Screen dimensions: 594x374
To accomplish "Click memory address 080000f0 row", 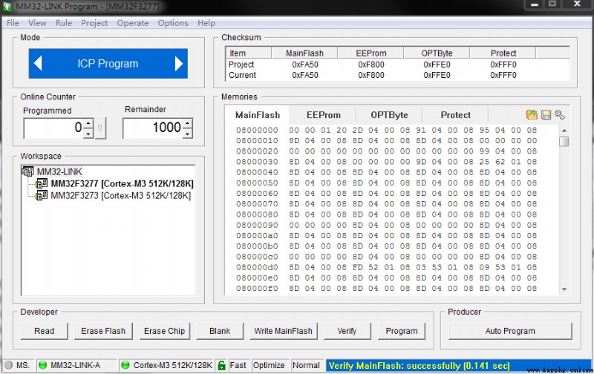I will click(x=386, y=289).
